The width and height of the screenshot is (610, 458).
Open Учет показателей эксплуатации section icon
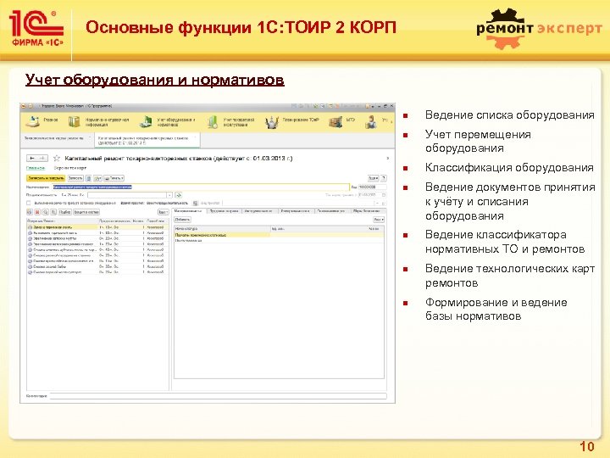tap(213, 122)
